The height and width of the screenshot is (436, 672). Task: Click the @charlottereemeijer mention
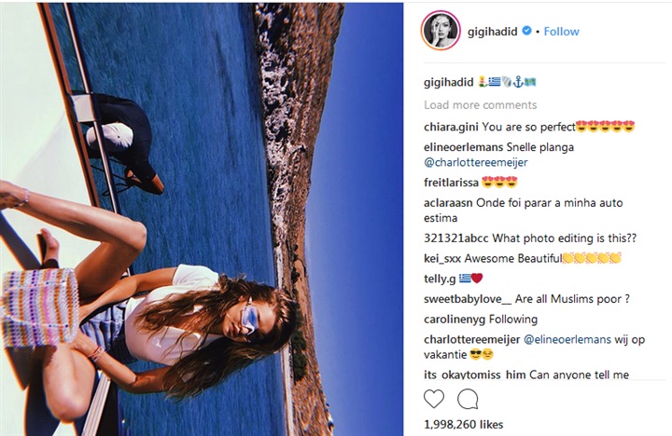476,163
